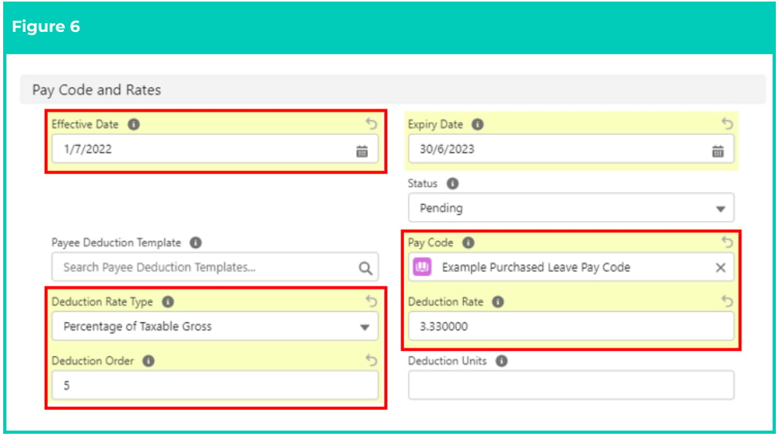Show info tooltip for Pay Code
779x437 pixels.
click(x=469, y=242)
